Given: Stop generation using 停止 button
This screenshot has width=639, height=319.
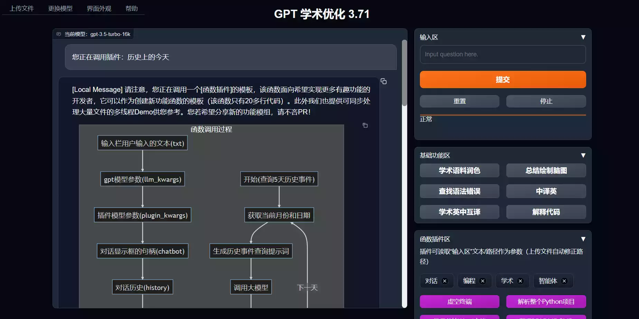Looking at the screenshot, I should pyautogui.click(x=546, y=101).
